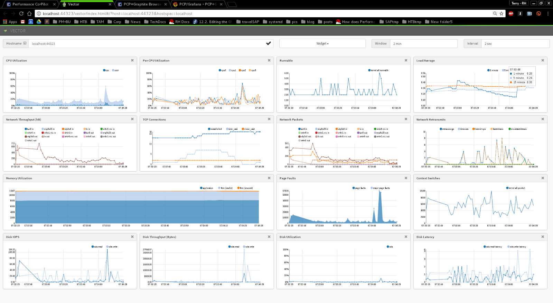The image size is (553, 303).
Task: Hide the established series in TCP Connections
Action: (x=215, y=129)
